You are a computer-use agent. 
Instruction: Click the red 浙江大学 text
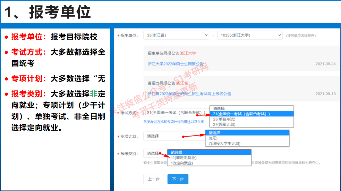pyautogui.click(x=188, y=53)
